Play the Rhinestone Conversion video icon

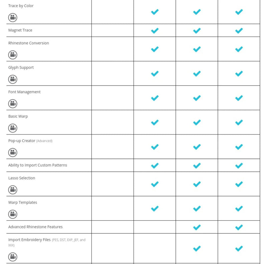pos(13,55)
